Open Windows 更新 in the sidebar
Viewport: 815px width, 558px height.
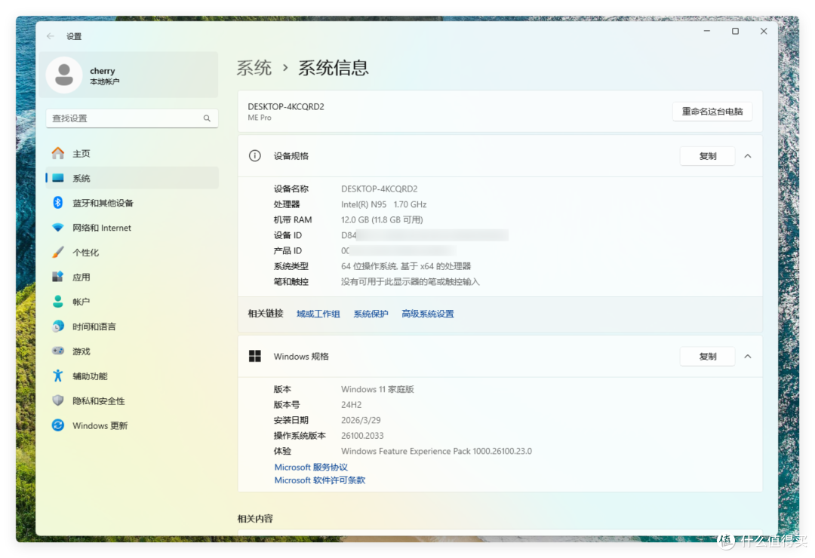[132, 425]
